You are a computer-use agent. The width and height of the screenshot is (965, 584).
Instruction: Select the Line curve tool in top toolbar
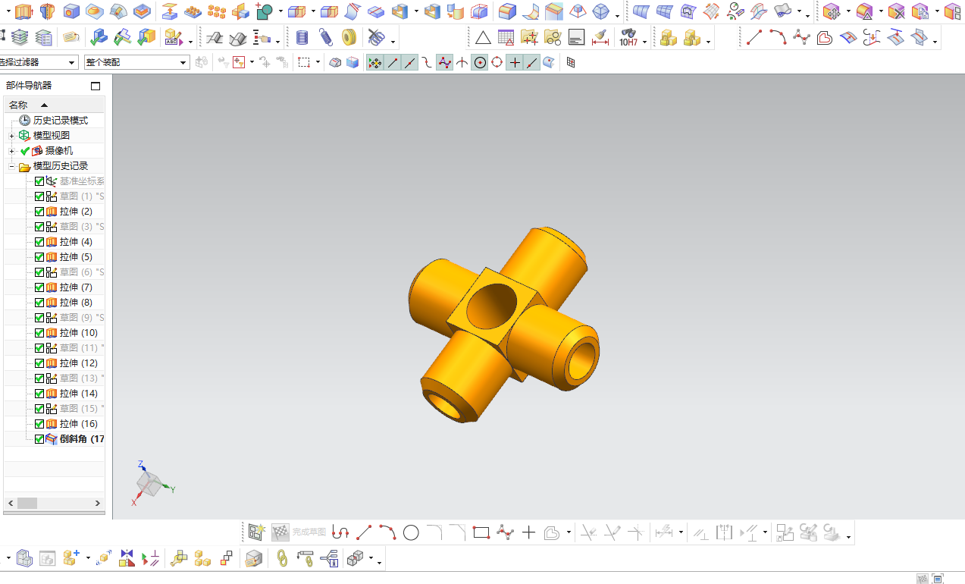754,37
